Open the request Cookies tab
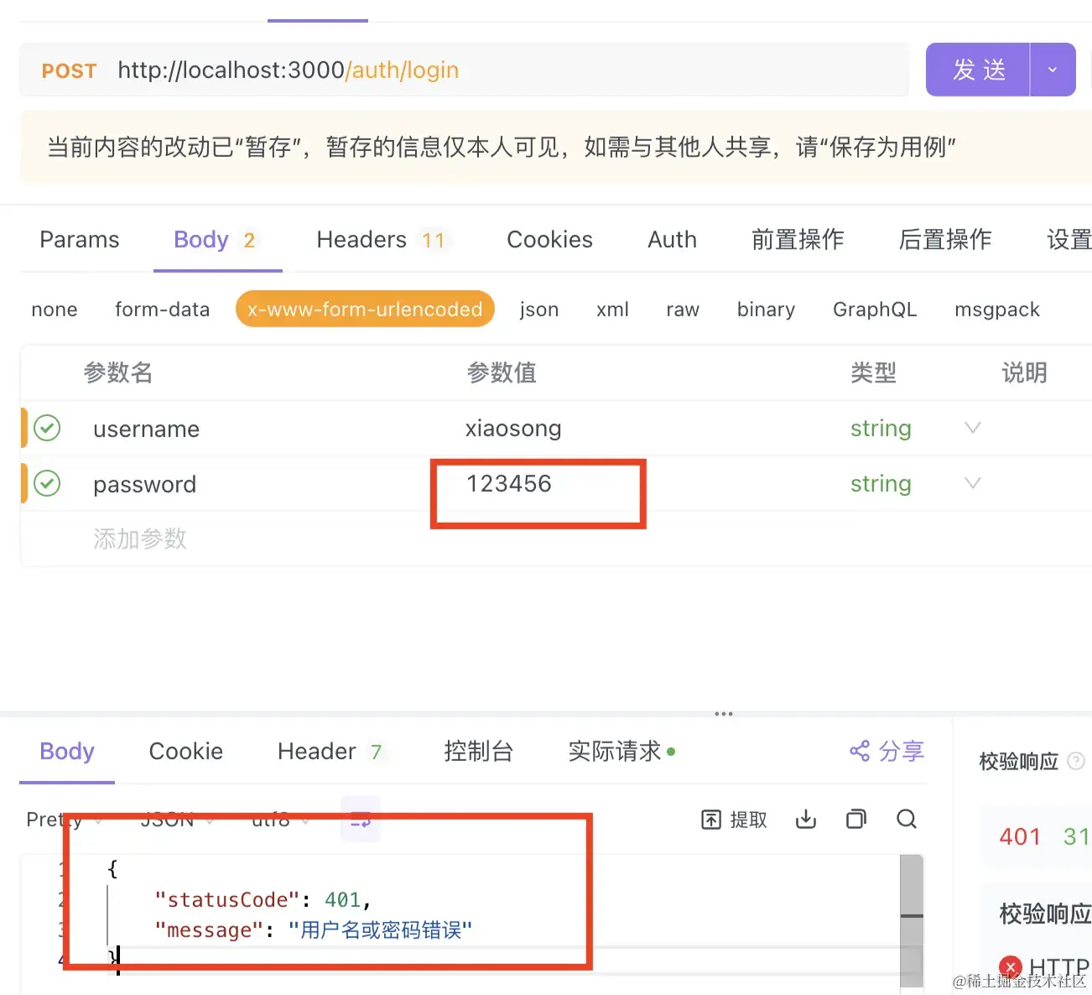This screenshot has height=995, width=1092. pos(549,240)
